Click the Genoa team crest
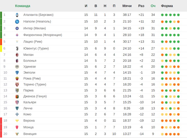The height and width of the screenshot is (138, 187). 17,96
